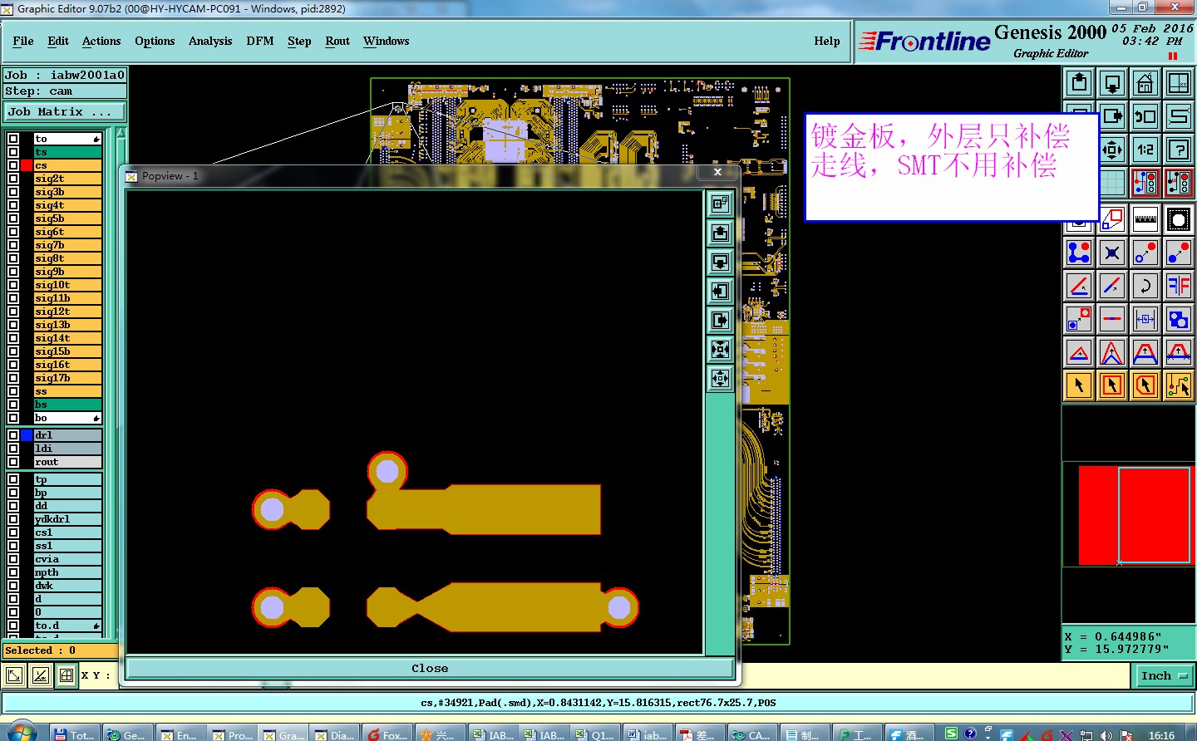Viewport: 1197px width, 741px height.
Task: Click the red color swatch of layer cs
Action: coord(27,165)
